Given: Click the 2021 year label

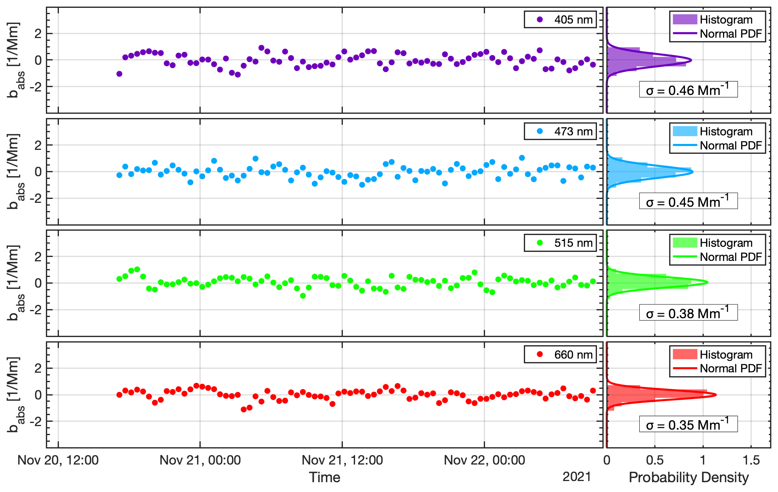Looking at the screenshot, I should (577, 476).
